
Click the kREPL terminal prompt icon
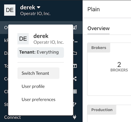click(x=76, y=41)
